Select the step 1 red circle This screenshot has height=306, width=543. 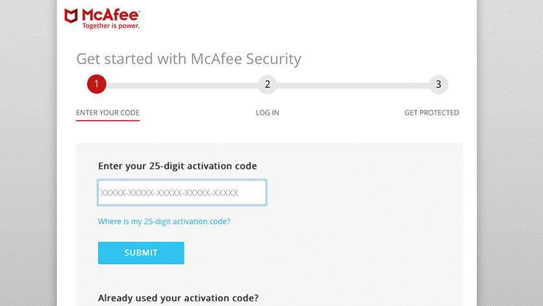(96, 84)
